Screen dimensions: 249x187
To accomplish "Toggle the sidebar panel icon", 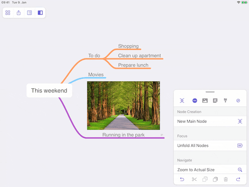I will click(x=40, y=13).
